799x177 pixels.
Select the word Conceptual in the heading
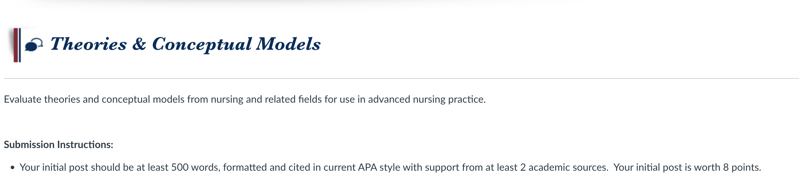coord(202,45)
